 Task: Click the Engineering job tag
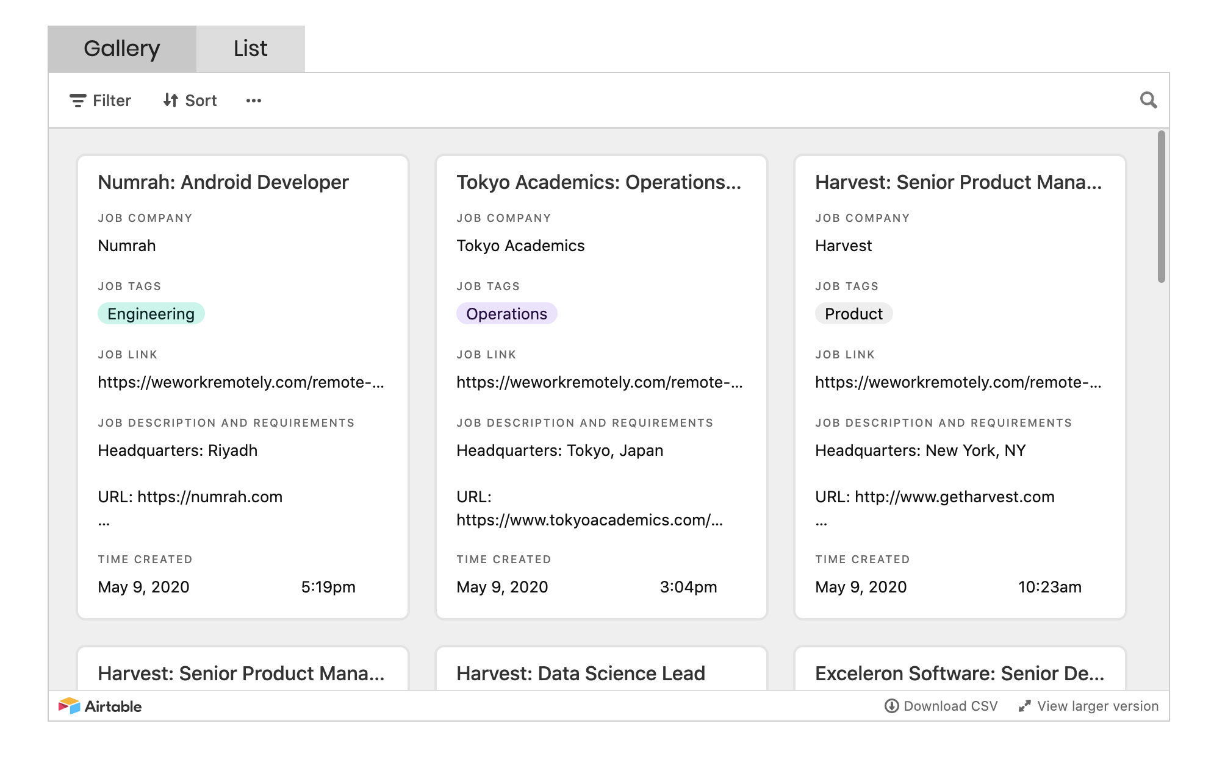[x=151, y=314]
